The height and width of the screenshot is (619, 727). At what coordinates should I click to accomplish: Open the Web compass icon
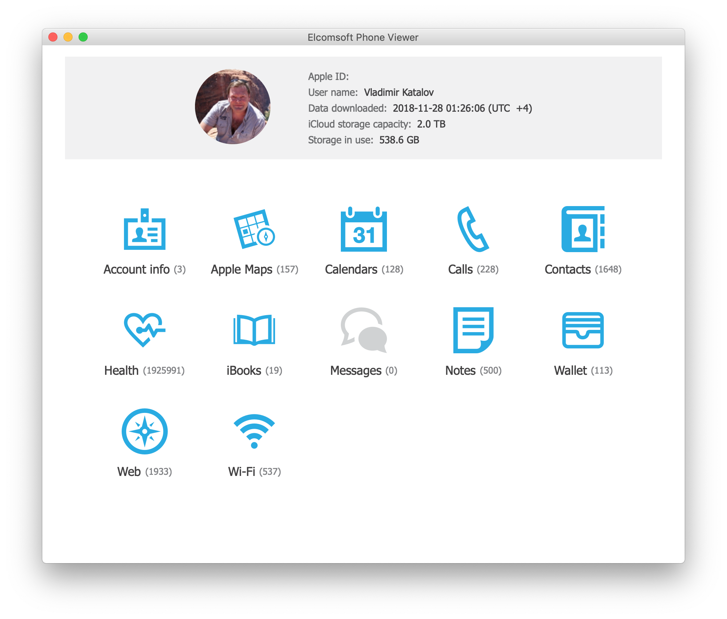click(x=144, y=431)
